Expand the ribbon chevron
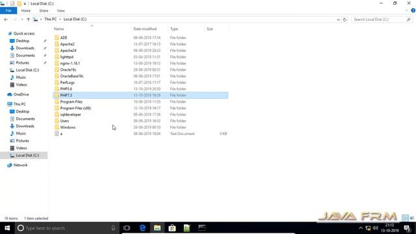416x234 pixels. coord(406,10)
